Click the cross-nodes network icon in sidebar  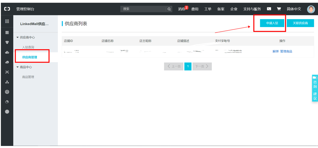[7, 72]
